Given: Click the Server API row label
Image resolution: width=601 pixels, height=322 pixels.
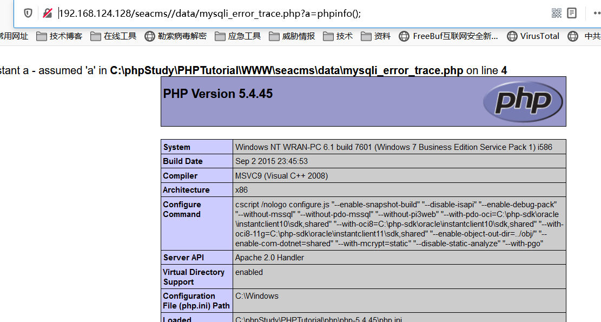Looking at the screenshot, I should 196,258.
